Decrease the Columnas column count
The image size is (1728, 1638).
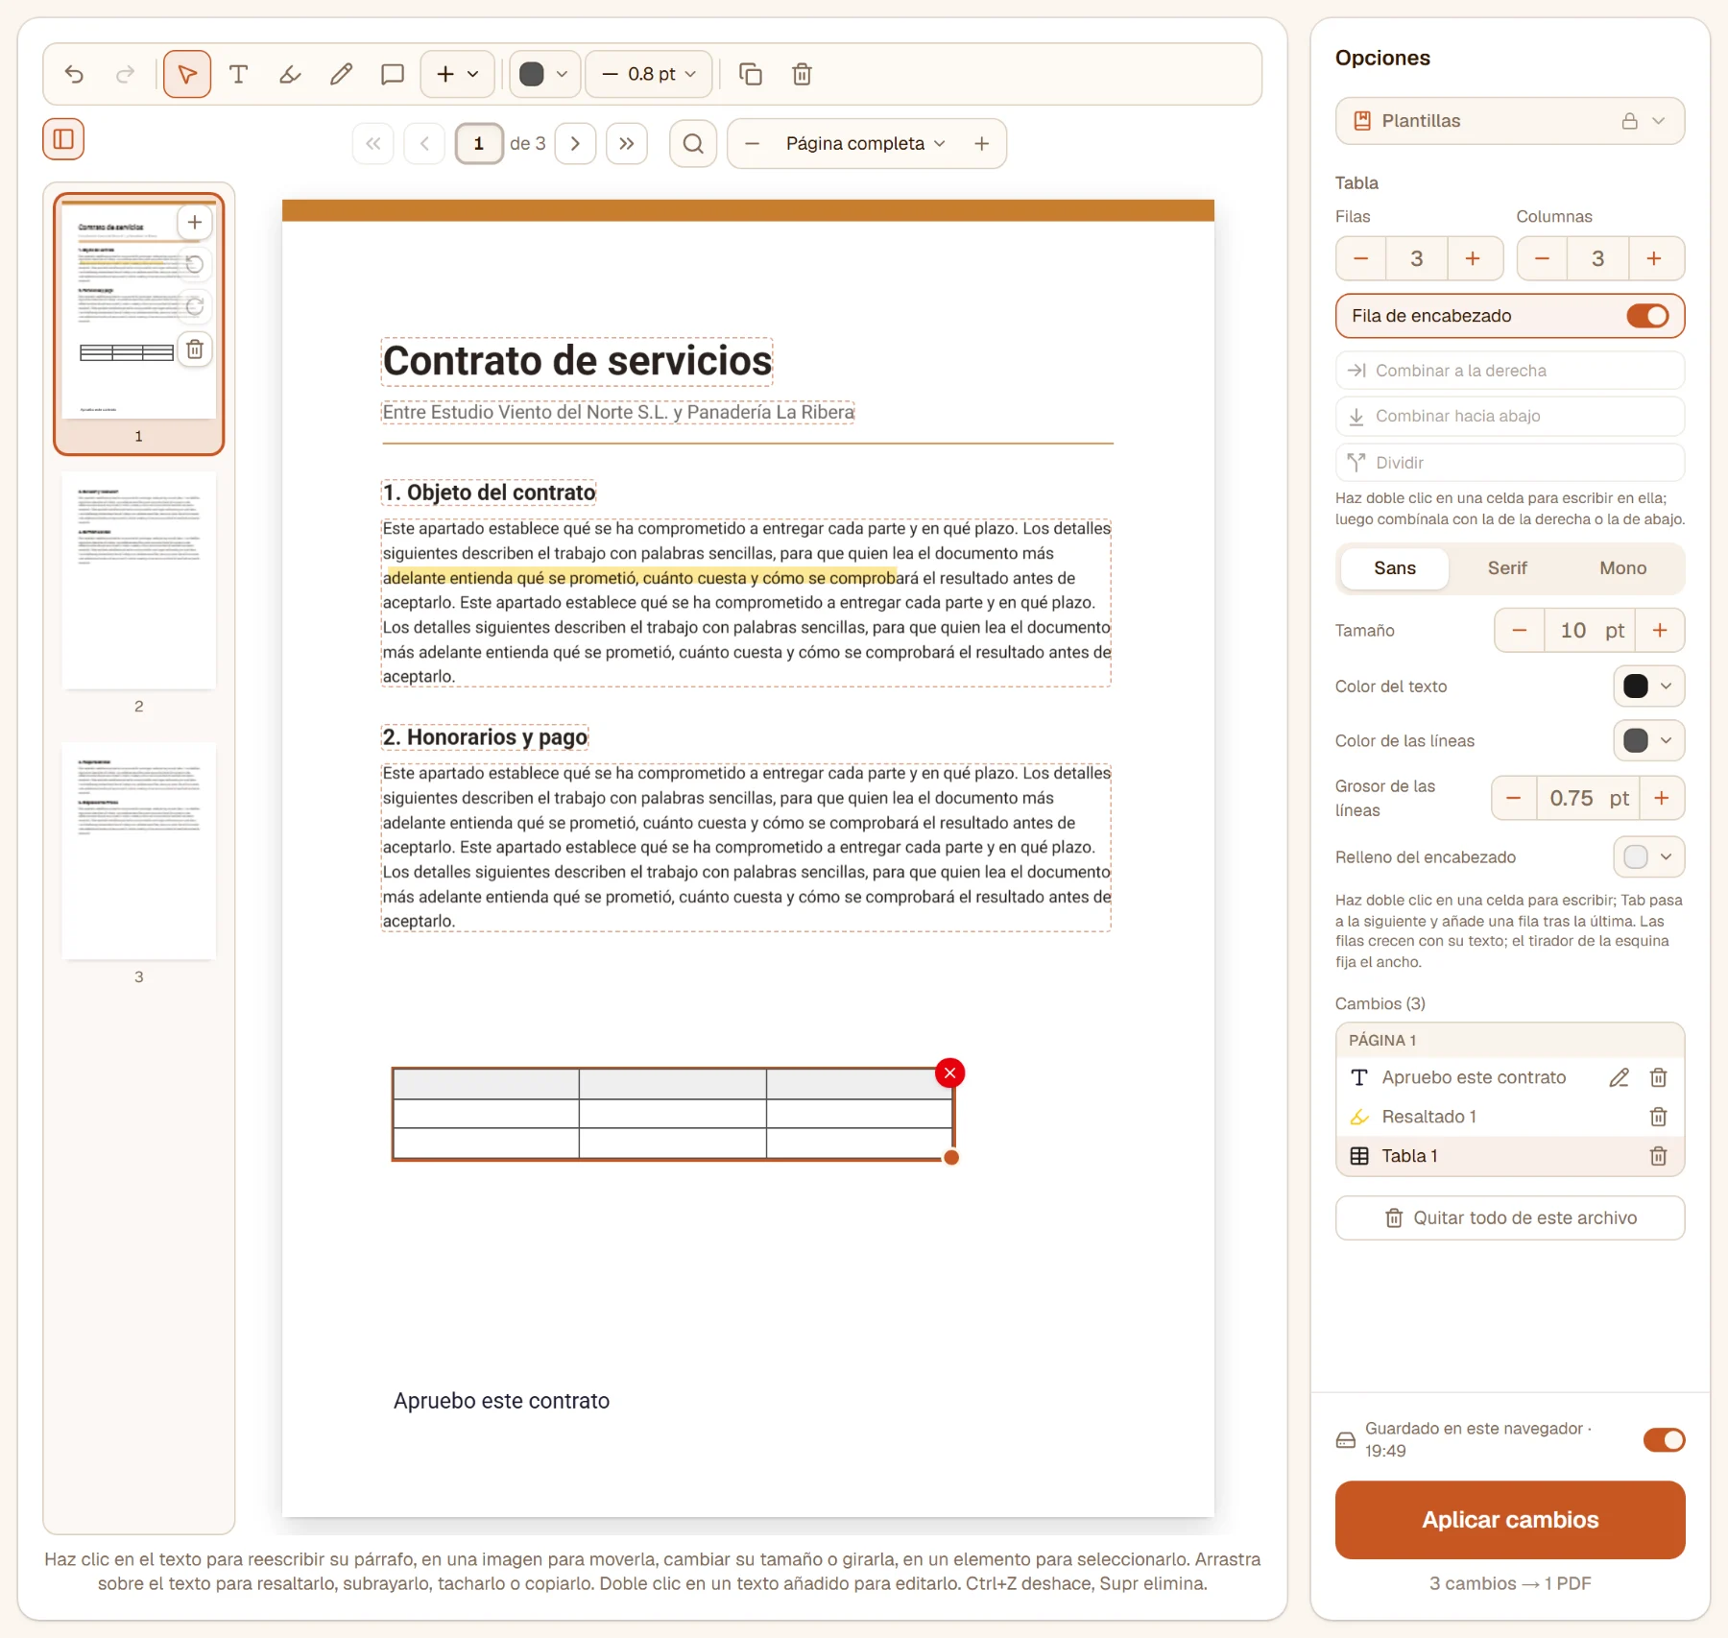pos(1542,258)
